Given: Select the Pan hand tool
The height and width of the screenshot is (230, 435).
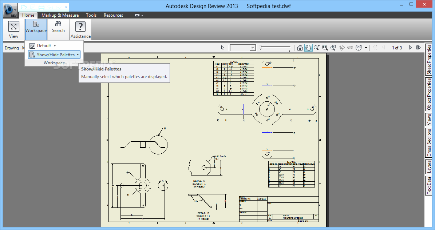Looking at the screenshot, I should tap(308, 48).
